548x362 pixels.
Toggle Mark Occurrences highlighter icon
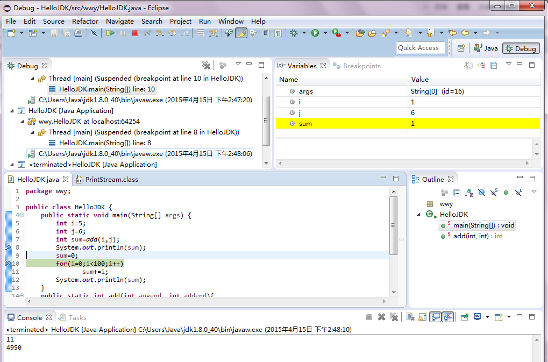coord(241,33)
